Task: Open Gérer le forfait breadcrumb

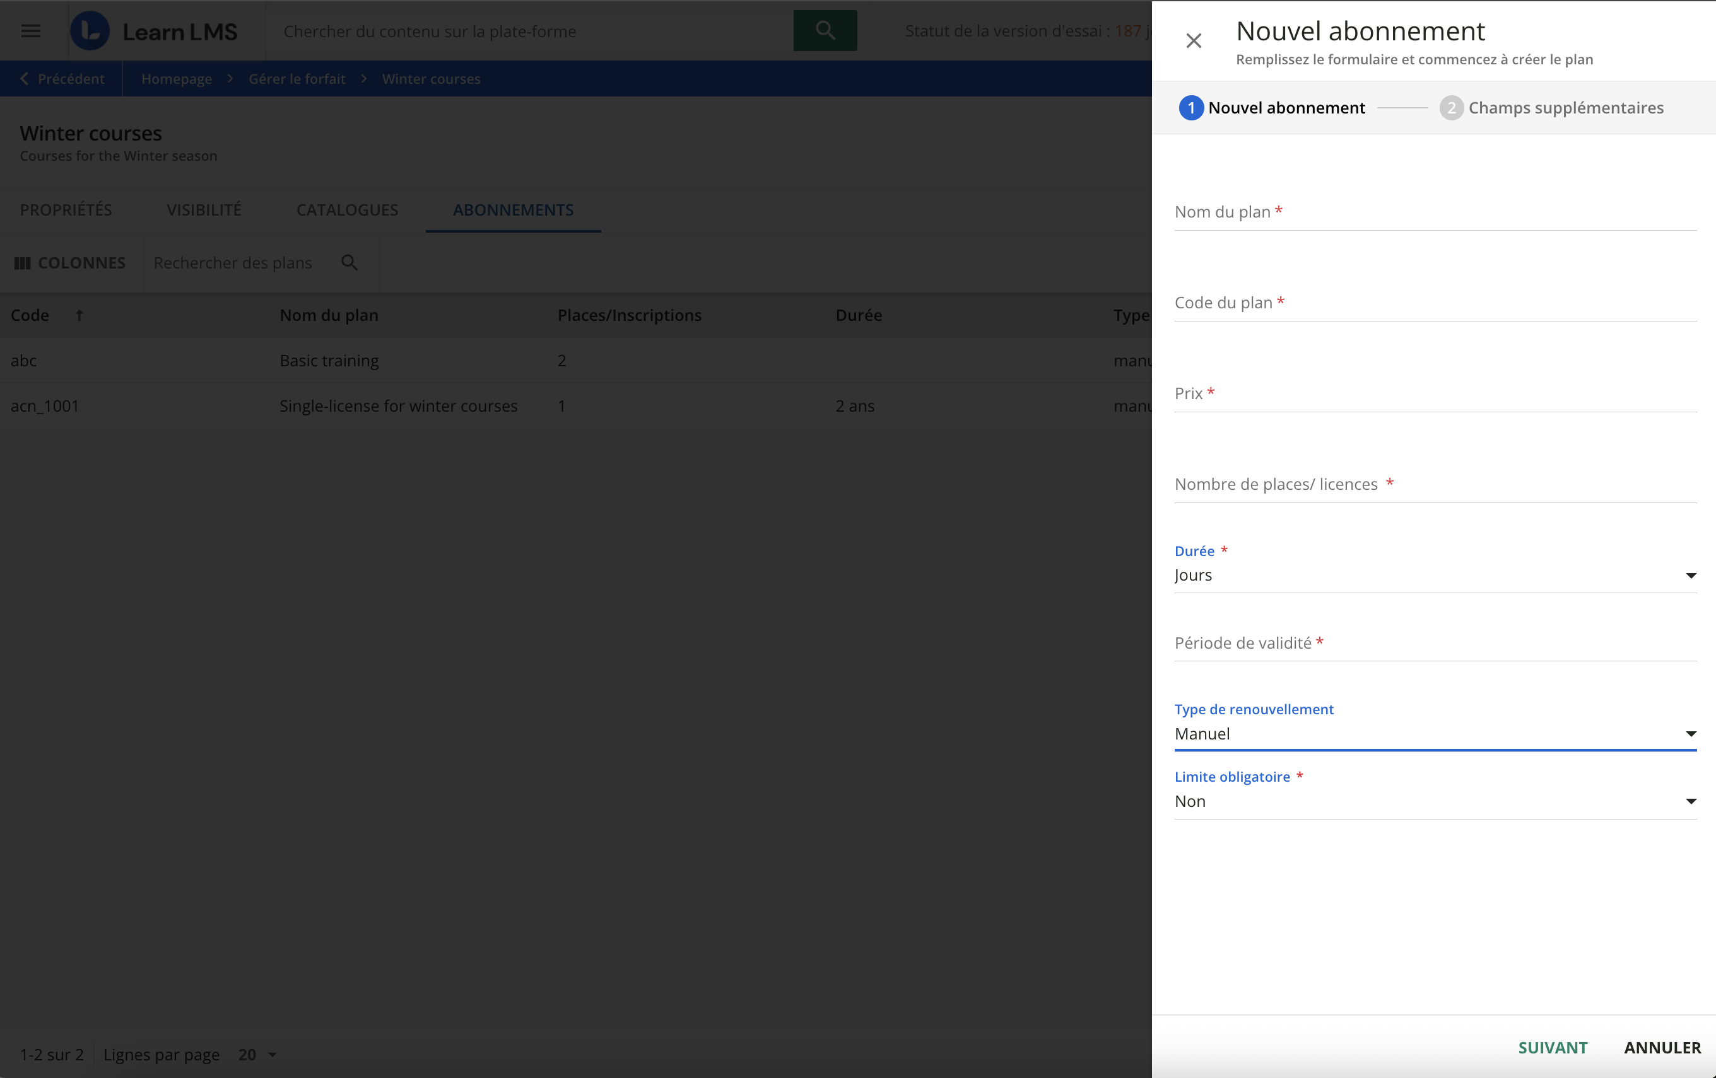Action: [x=297, y=79]
